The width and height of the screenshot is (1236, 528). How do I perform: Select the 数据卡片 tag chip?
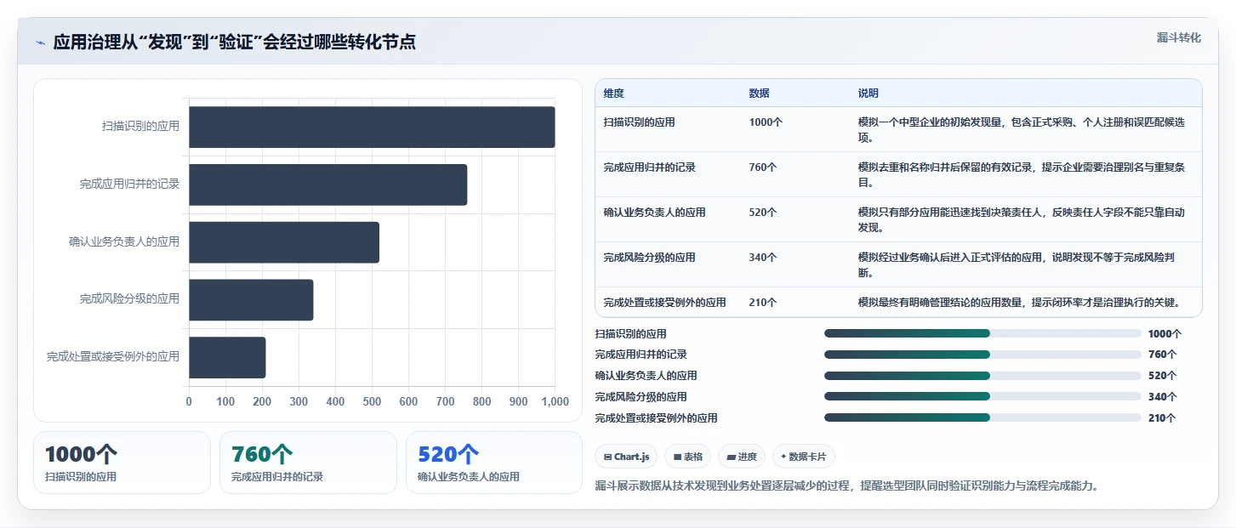click(x=803, y=457)
